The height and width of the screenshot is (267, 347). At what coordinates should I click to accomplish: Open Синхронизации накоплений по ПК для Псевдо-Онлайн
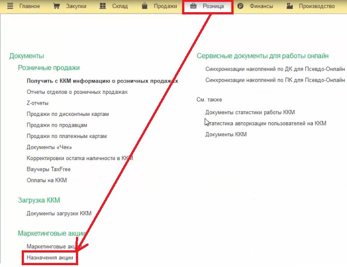pyautogui.click(x=275, y=80)
